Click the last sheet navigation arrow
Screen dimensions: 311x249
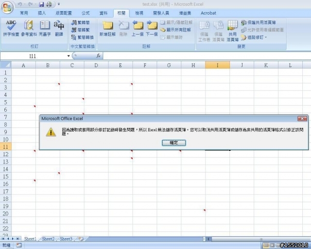[18, 239]
